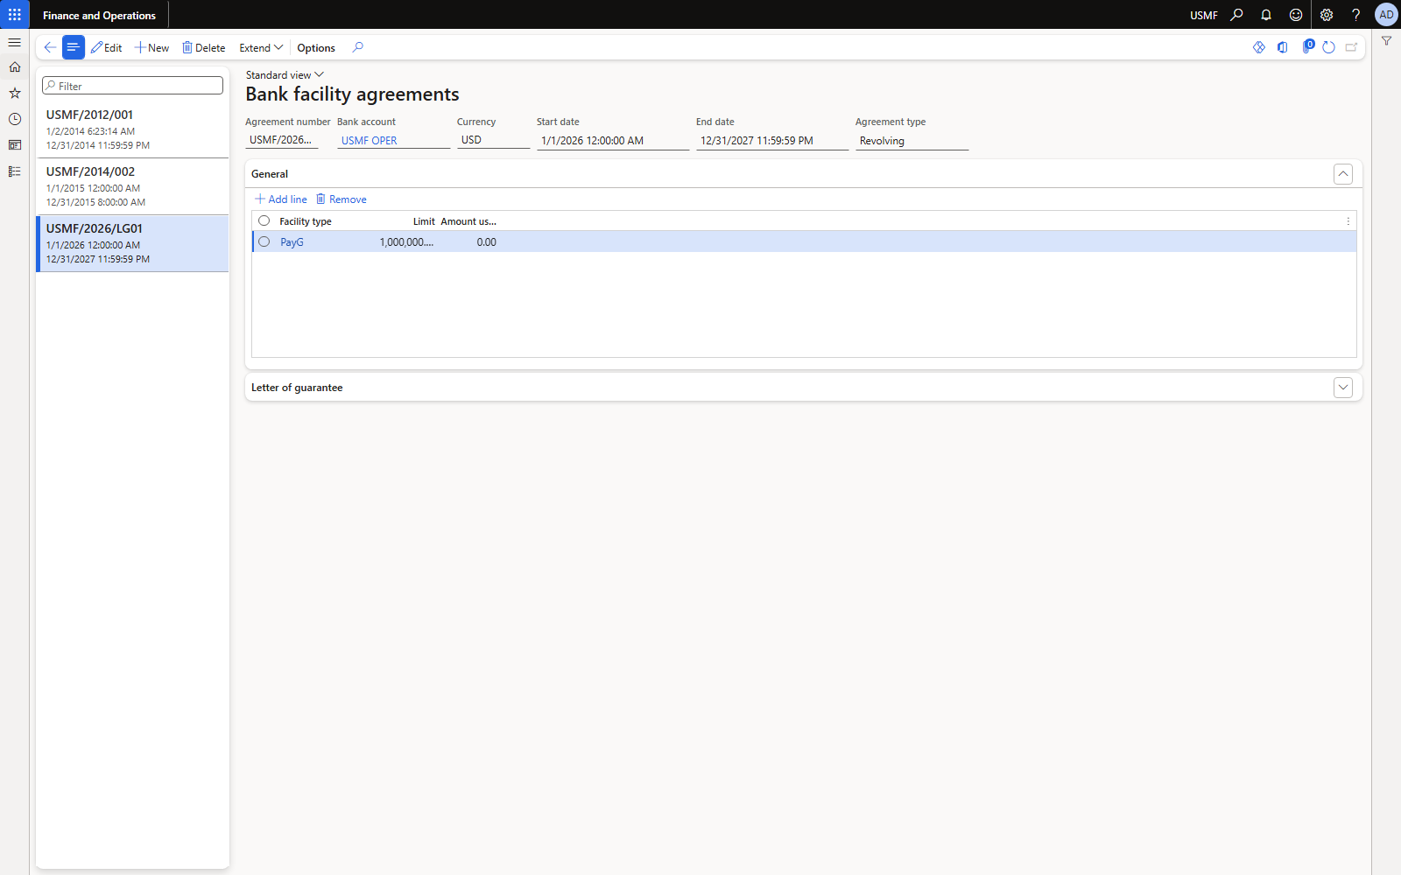Select agreement USMF/2012/001 in list
This screenshot has height=875, width=1401.
[x=133, y=129]
